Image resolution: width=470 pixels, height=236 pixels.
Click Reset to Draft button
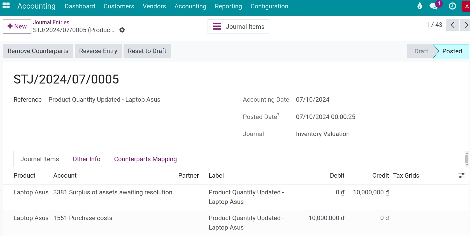[147, 51]
